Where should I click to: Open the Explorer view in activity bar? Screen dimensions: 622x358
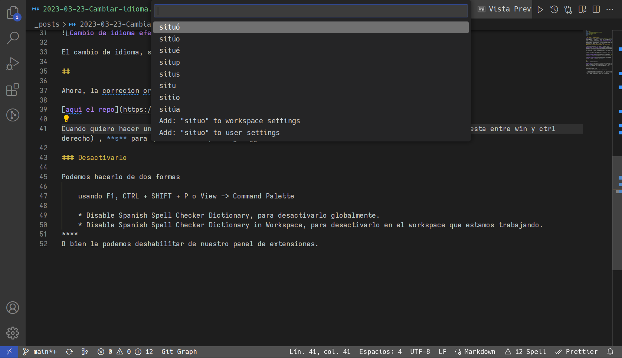click(x=13, y=13)
